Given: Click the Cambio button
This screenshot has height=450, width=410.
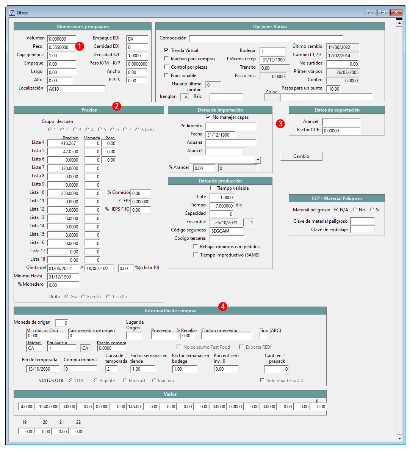Looking at the screenshot, I should tap(301, 156).
